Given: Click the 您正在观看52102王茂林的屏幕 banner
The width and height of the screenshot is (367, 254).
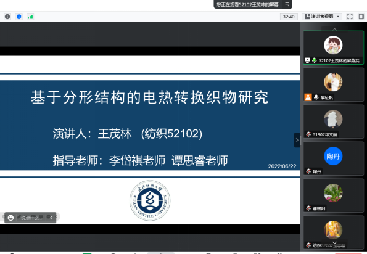Looking at the screenshot, I should coord(247,4).
